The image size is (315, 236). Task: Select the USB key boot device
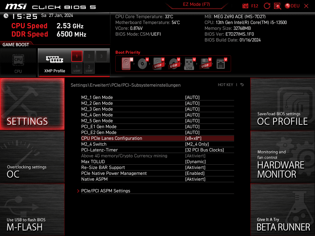click(190, 64)
